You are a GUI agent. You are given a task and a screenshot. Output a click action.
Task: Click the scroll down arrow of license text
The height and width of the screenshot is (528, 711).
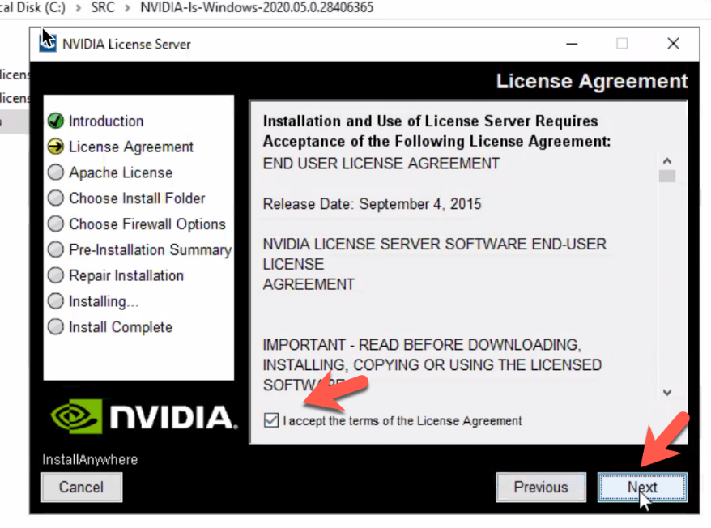(x=667, y=393)
